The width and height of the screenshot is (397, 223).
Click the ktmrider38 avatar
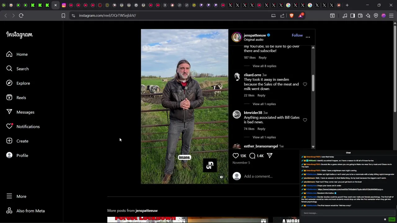(237, 115)
